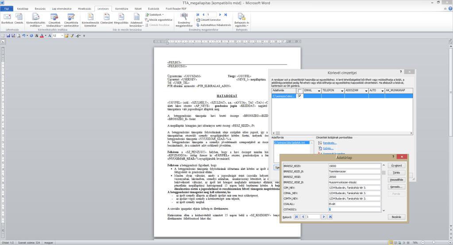Click Mezők egyeztetése
Screen dimensions: 453x245
[159, 20]
